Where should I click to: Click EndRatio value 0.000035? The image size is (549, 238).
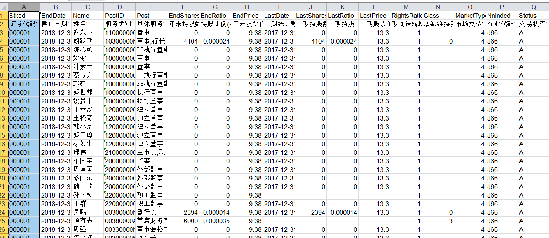[x=215, y=221]
